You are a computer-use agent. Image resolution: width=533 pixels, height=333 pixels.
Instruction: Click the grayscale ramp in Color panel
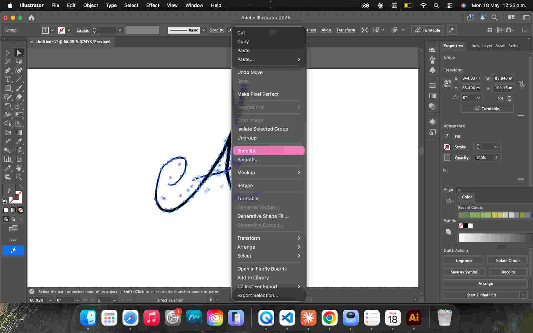pos(496,238)
